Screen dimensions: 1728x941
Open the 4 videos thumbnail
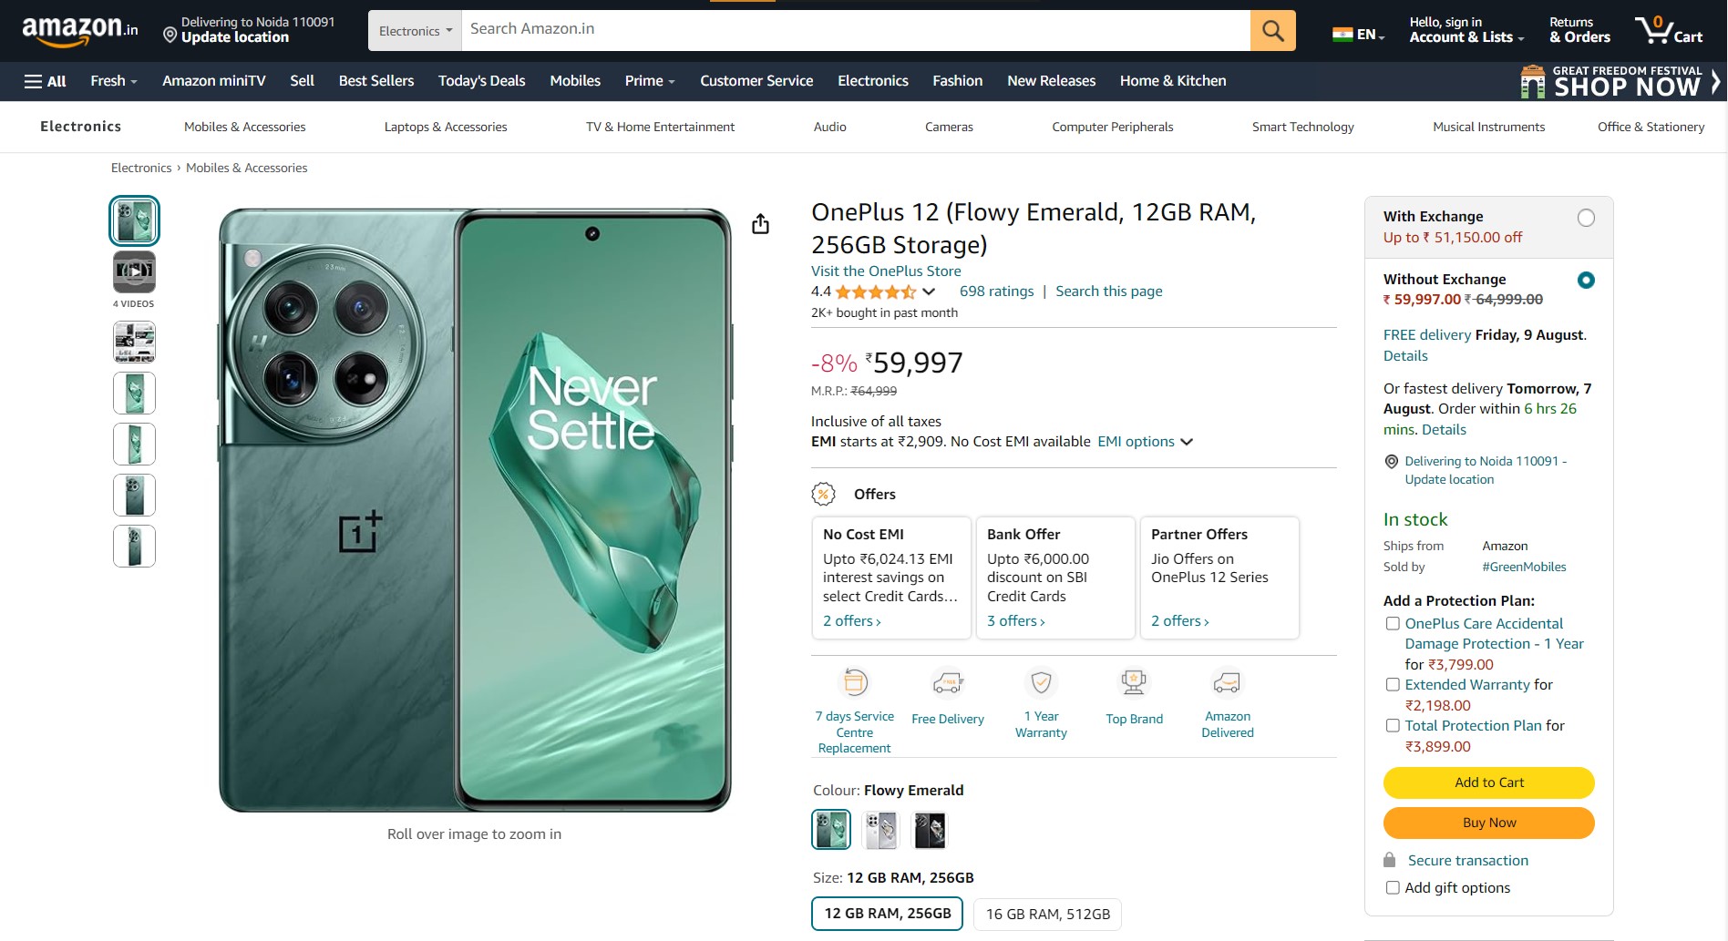coord(134,272)
